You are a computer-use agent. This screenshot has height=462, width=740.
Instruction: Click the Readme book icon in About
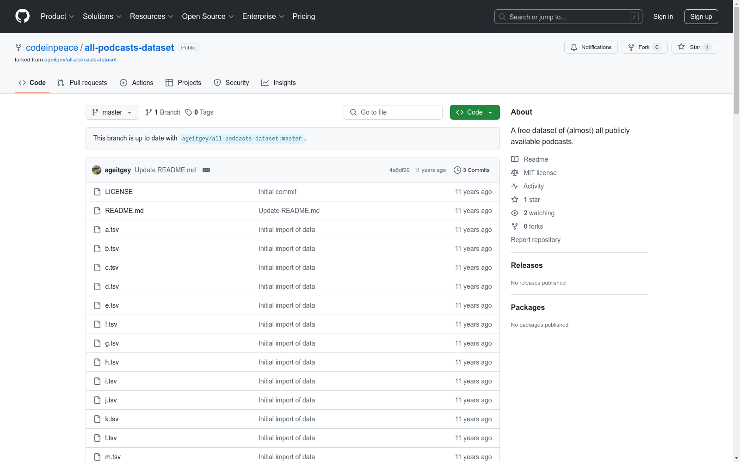coord(515,159)
